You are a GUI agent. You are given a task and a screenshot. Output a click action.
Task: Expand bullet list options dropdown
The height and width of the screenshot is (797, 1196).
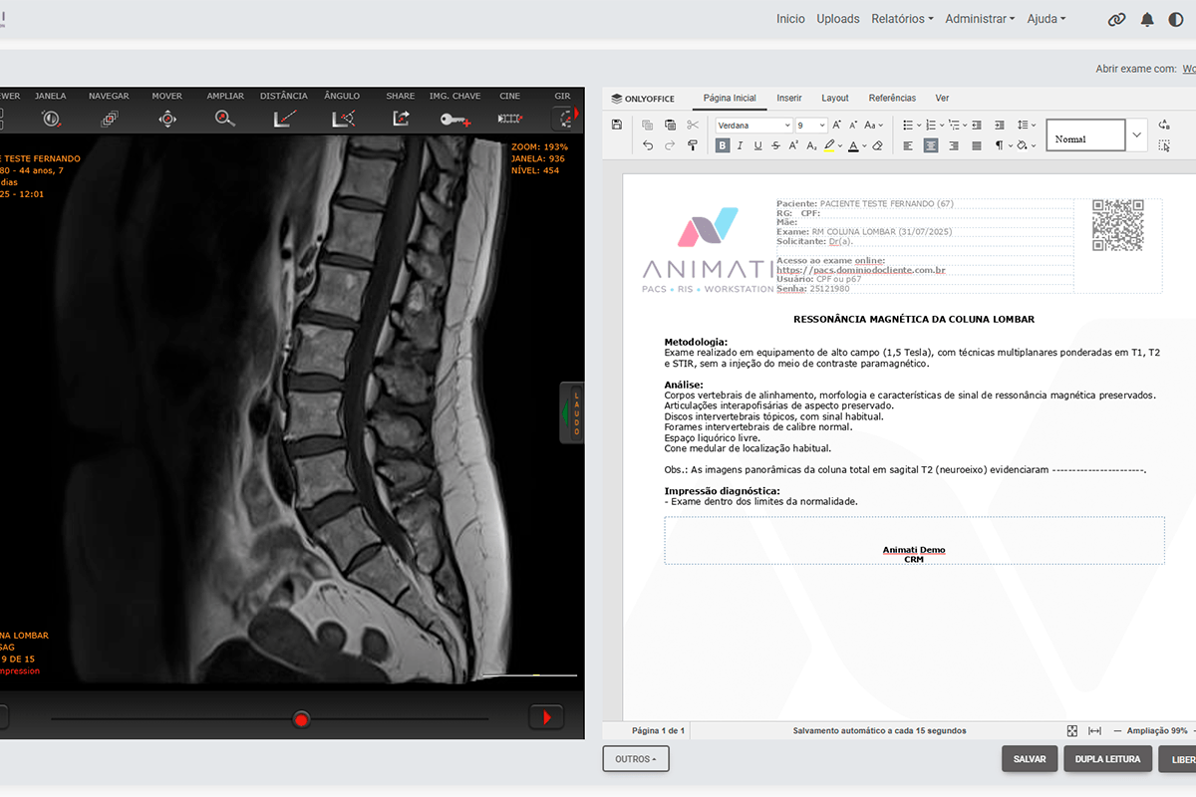[x=919, y=125]
